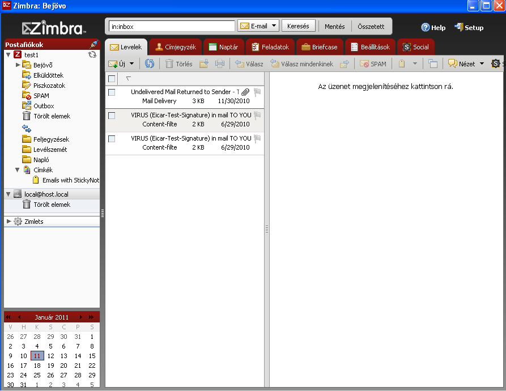506x391 pixels.
Task: Open the Piszkozatok drafts folder
Action: click(x=44, y=86)
